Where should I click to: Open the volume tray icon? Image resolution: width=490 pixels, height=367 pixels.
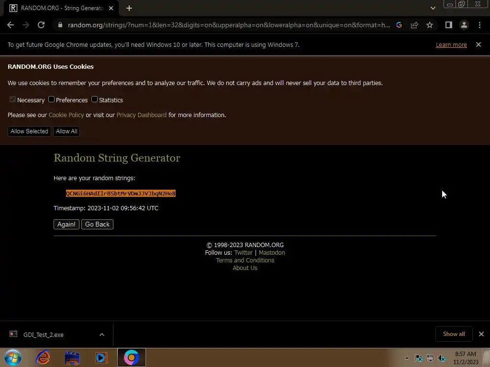pos(442,358)
